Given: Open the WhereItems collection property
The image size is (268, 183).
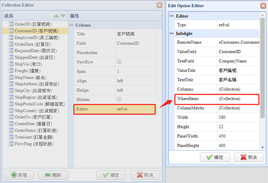Looking at the screenshot, I should click(x=217, y=99).
